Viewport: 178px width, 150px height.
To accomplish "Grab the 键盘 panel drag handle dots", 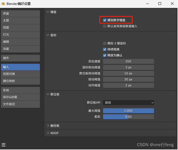I will [x=173, y=12].
